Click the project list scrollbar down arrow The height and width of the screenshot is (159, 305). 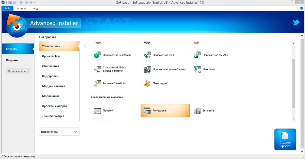pyautogui.click(x=294, y=119)
